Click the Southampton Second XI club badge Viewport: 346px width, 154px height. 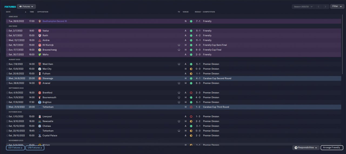coord(40,21)
